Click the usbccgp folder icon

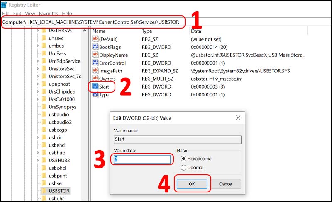tap(44, 130)
